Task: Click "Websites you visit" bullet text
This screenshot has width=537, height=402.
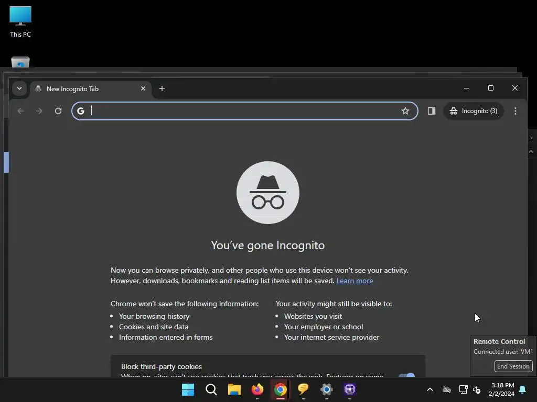Action: (x=313, y=316)
